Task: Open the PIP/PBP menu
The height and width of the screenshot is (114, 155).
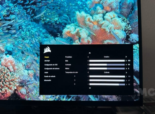Action: pyautogui.click(x=47, y=61)
